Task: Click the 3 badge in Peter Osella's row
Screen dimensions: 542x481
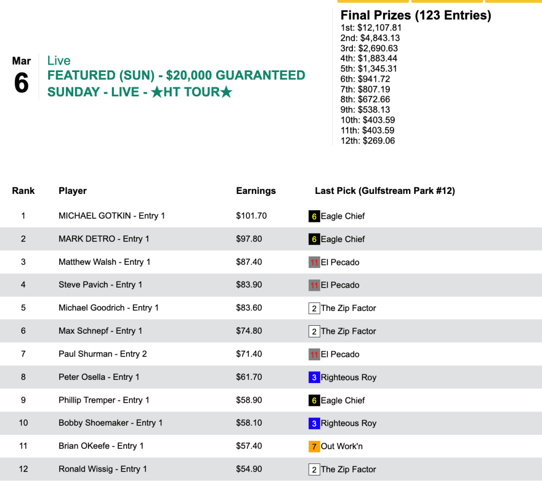Action: pos(314,378)
